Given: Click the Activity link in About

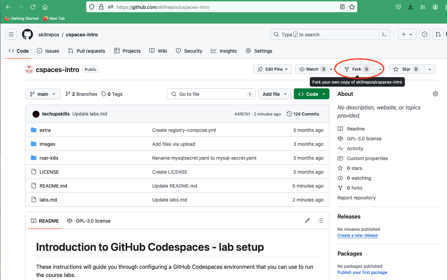Looking at the screenshot, I should [x=355, y=148].
